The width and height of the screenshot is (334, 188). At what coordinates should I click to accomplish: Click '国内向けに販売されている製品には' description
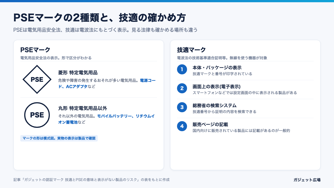pos(241,131)
